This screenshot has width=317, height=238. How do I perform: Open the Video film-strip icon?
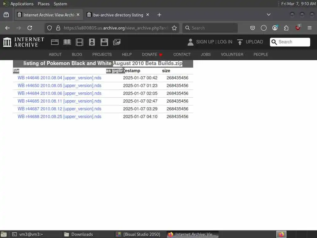[80, 42]
